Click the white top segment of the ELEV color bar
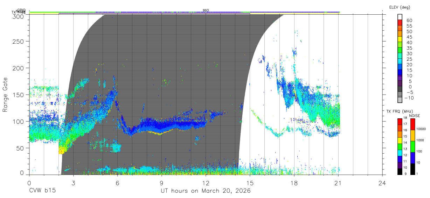Screen dimensions: 430x198 coord(400,17)
